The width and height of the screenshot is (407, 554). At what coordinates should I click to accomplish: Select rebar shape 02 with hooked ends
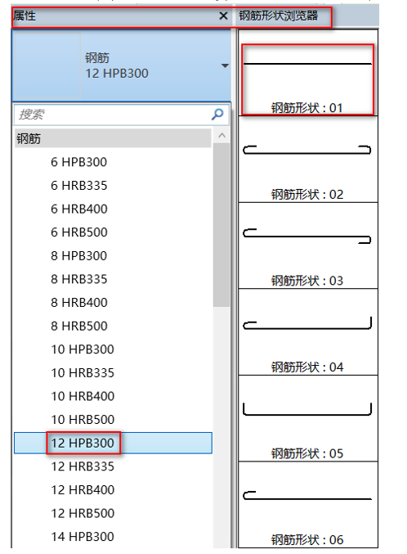pyautogui.click(x=307, y=159)
